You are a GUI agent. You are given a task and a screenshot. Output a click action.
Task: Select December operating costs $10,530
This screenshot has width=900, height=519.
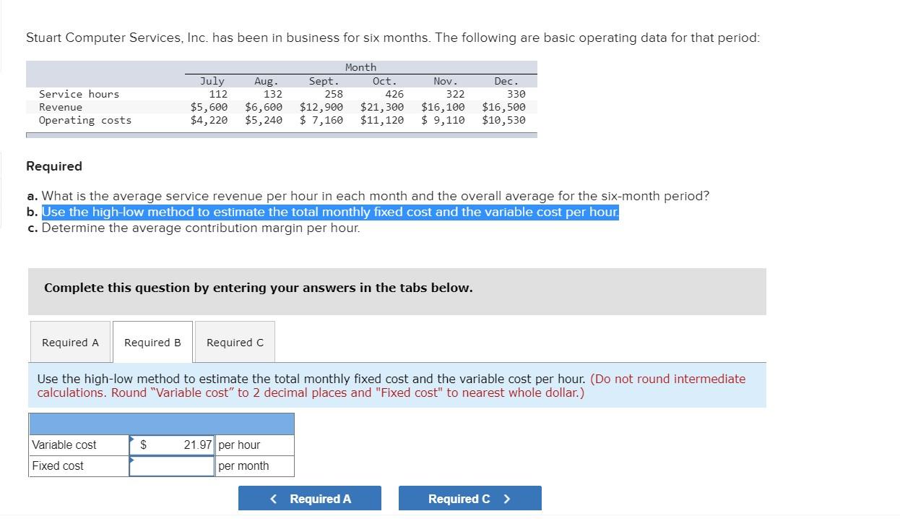pyautogui.click(x=503, y=120)
